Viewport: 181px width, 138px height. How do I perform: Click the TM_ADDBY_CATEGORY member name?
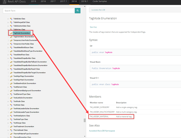coord(99,107)
